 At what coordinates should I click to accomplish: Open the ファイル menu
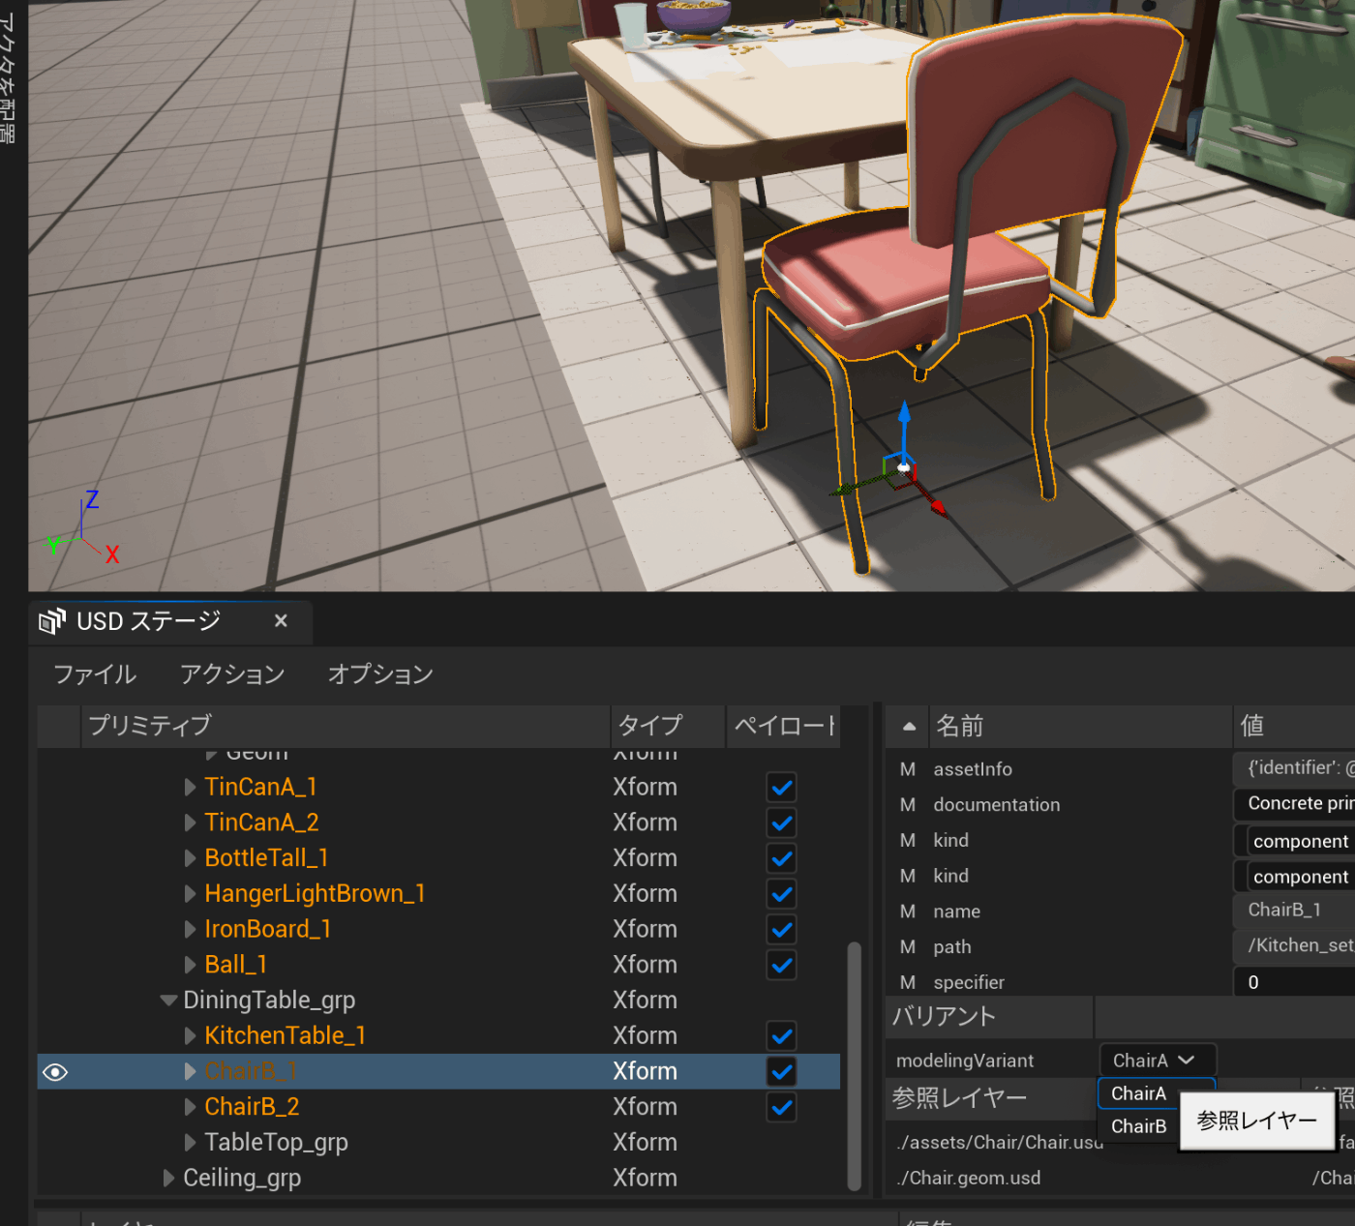tap(95, 674)
